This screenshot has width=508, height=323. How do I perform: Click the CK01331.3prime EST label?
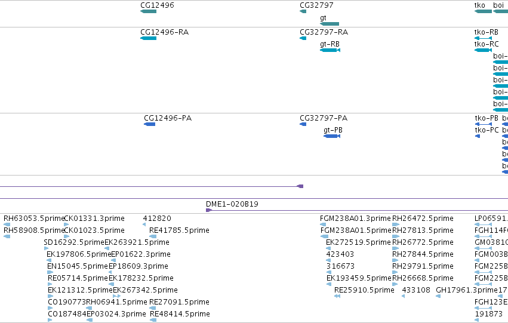click(94, 219)
